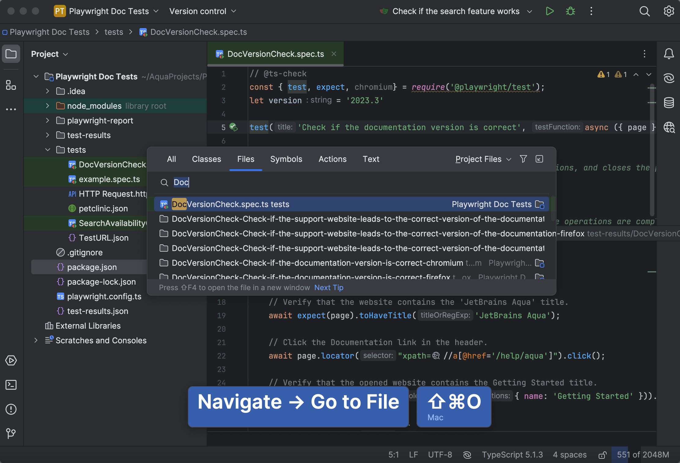Open the AI Assistant spiral icon
Screen dimensions: 680x463
click(x=669, y=78)
